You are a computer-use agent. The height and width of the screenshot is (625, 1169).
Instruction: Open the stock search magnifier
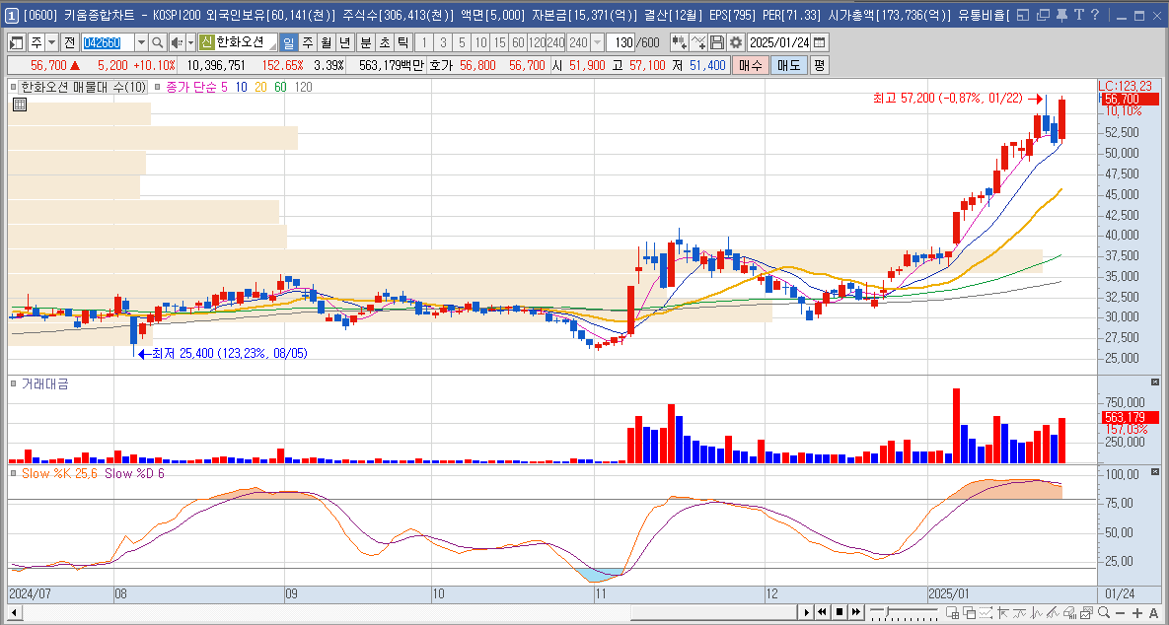tap(157, 42)
